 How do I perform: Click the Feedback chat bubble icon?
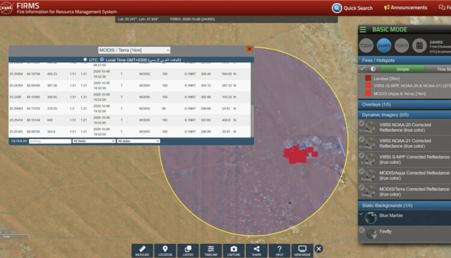pyautogui.click(x=442, y=7)
